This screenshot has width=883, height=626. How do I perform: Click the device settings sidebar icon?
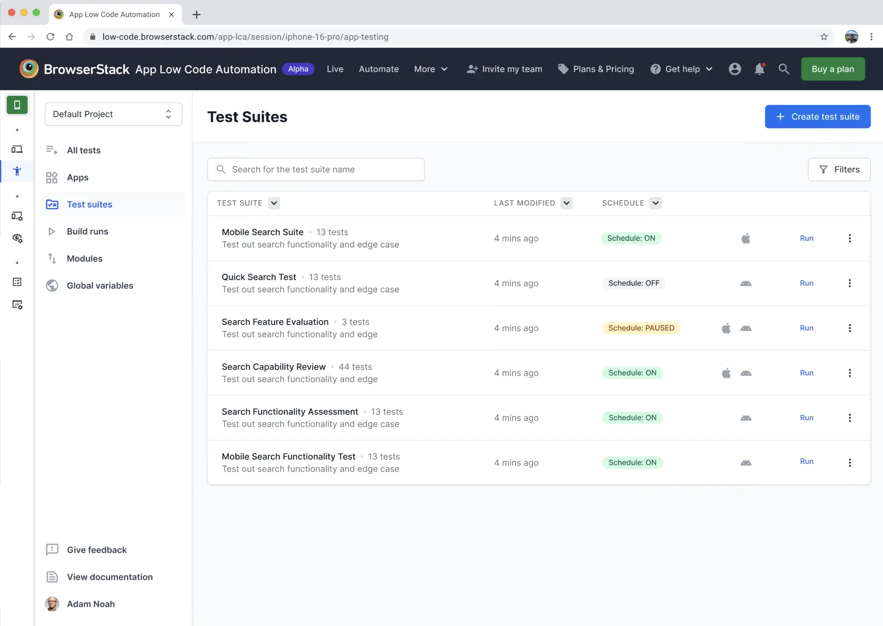17,216
